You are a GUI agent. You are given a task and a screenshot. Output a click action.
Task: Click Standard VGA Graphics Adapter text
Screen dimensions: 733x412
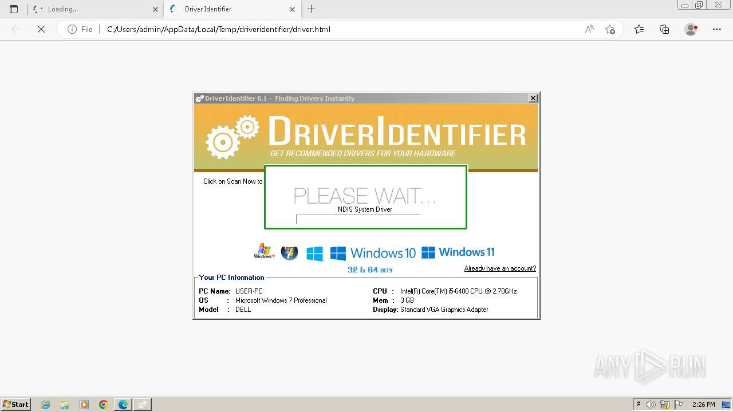444,310
